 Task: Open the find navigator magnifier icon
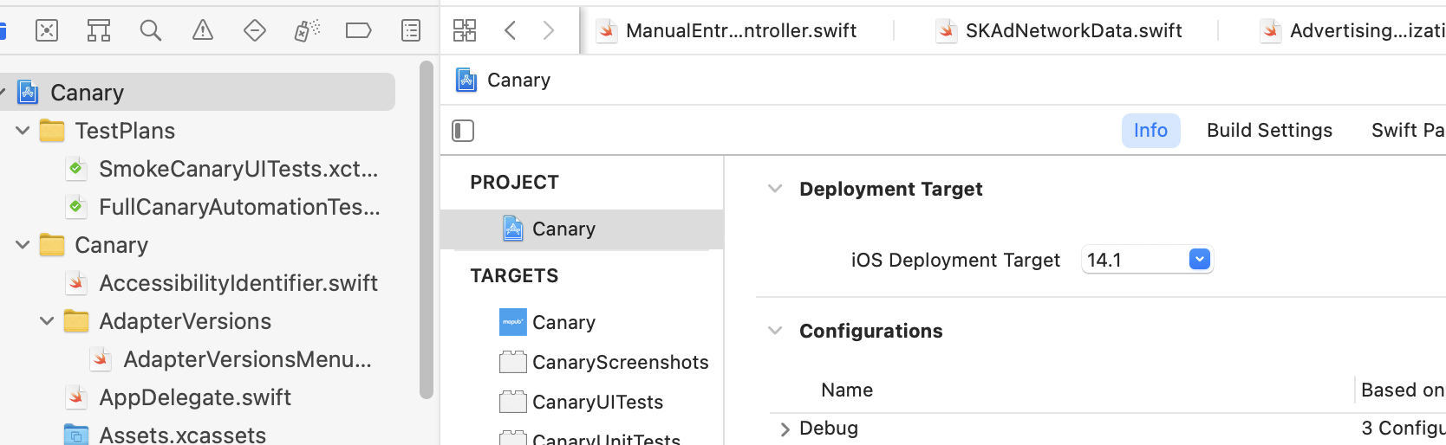(x=151, y=31)
